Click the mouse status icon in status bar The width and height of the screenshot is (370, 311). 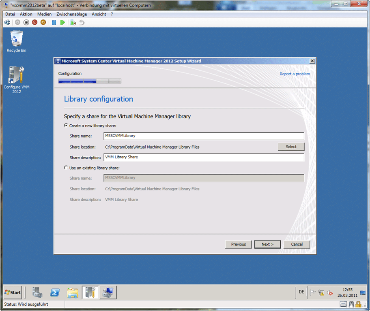pyautogui.click(x=351, y=305)
